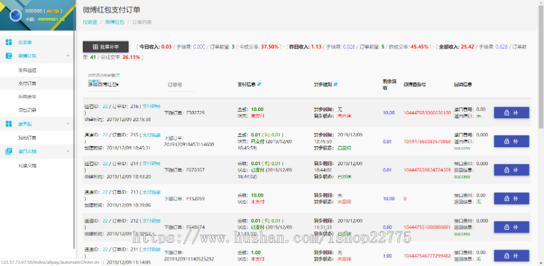Click downstream order number F152059

pos(196,199)
